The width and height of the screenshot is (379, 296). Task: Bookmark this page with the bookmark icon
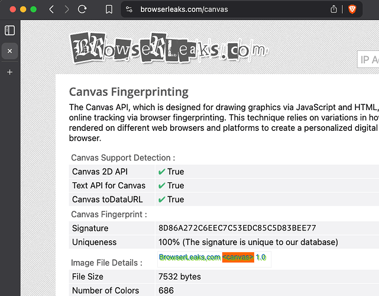point(109,9)
